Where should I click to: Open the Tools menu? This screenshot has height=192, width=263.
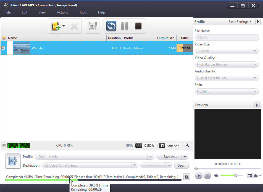tap(83, 12)
